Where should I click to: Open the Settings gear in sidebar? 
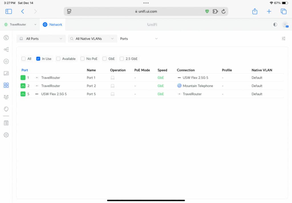[6, 135]
